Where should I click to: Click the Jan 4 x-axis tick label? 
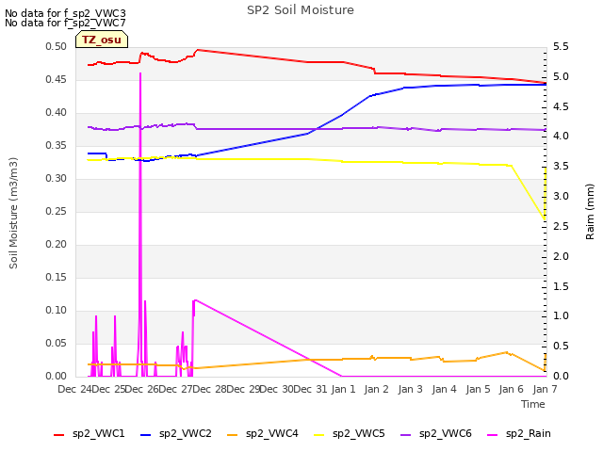click(x=444, y=389)
